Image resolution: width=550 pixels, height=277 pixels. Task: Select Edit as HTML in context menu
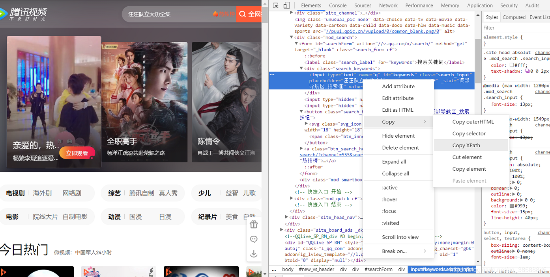(398, 110)
